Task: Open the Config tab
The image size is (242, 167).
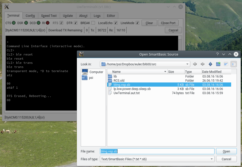Action: [30, 16]
